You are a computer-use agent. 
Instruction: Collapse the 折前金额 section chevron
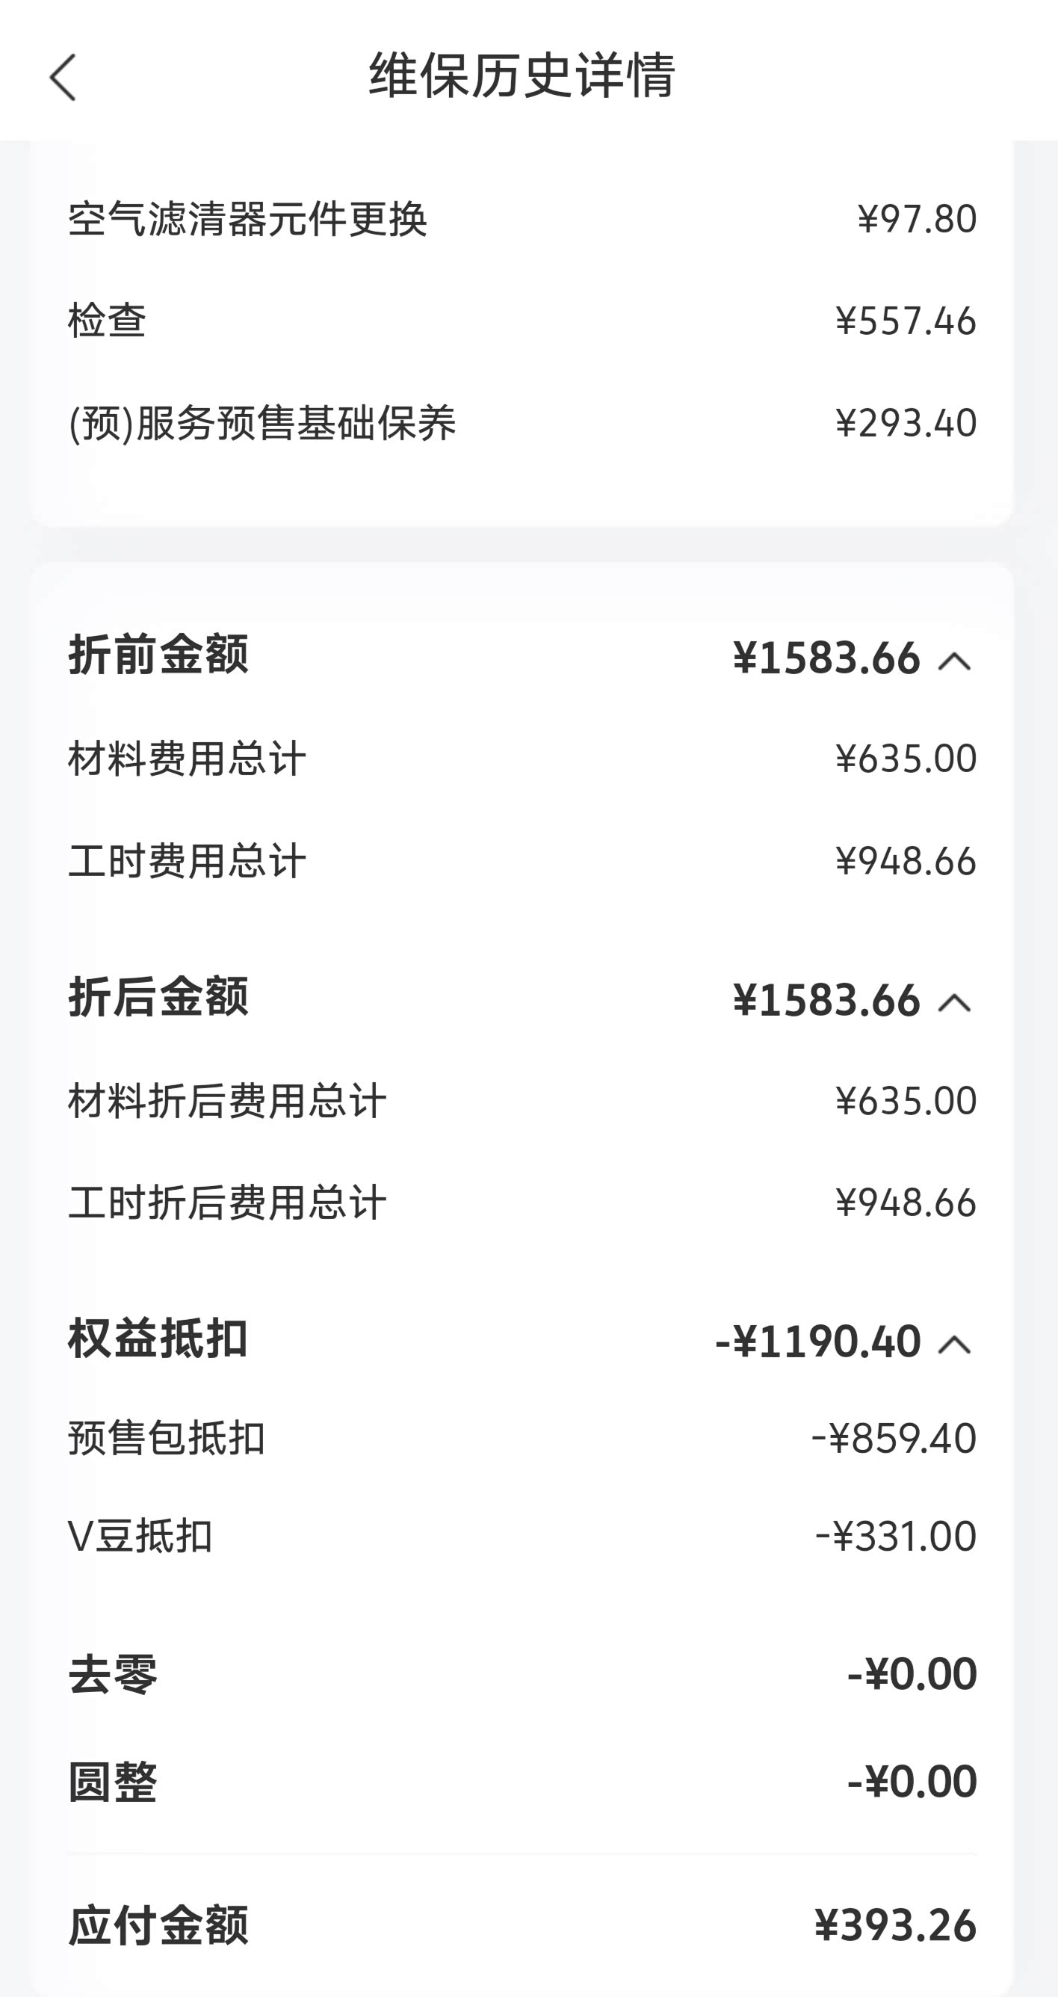click(x=954, y=661)
